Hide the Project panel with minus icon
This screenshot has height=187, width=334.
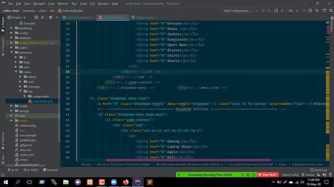pyautogui.click(x=57, y=17)
